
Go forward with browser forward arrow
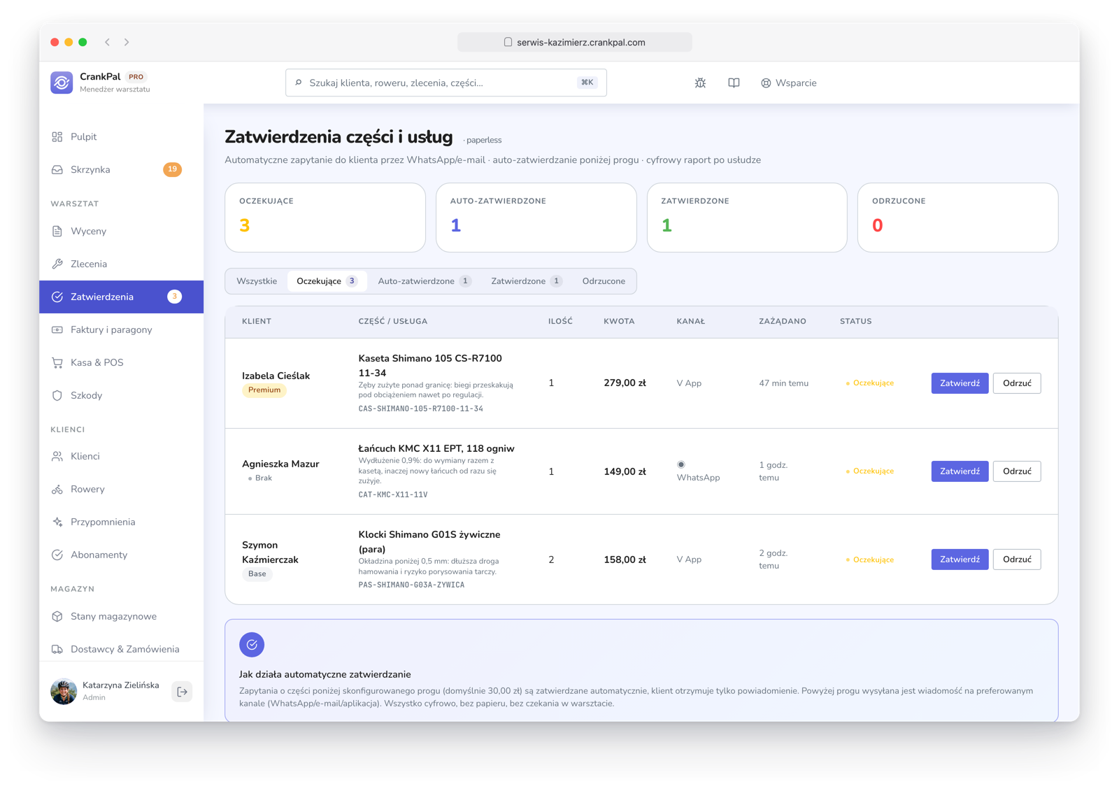coord(127,42)
